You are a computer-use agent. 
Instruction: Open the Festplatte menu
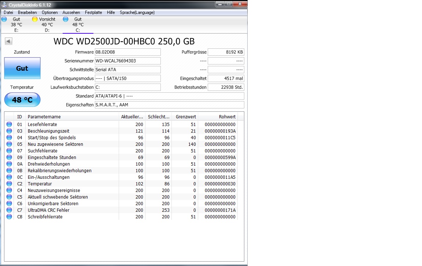(93, 12)
